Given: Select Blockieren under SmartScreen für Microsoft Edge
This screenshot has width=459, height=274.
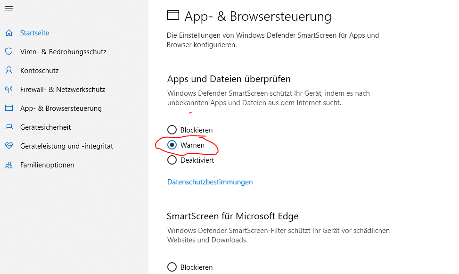Looking at the screenshot, I should (x=172, y=267).
